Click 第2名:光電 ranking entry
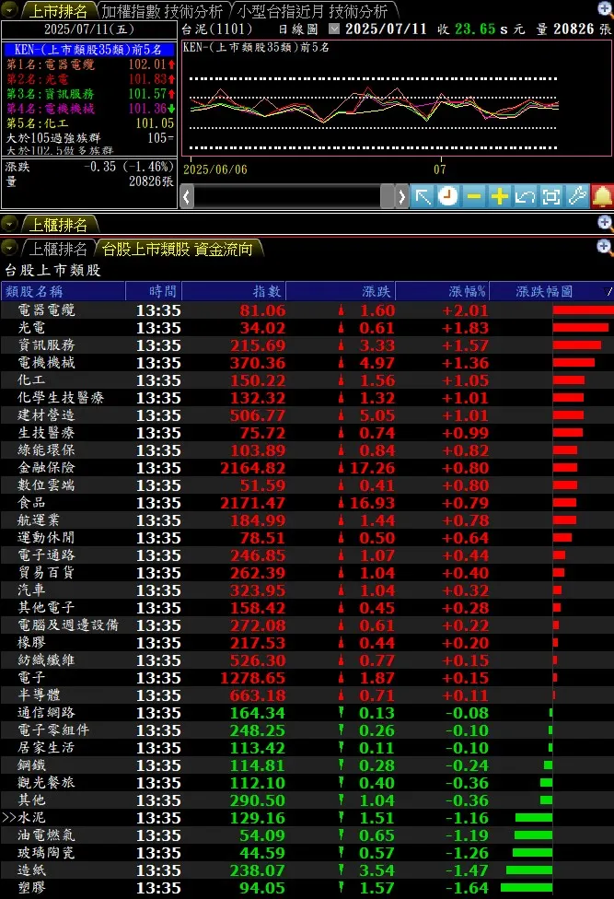 (x=89, y=79)
